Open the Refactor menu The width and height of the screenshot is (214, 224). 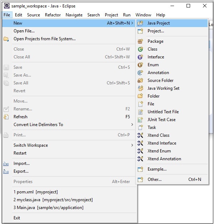click(53, 15)
